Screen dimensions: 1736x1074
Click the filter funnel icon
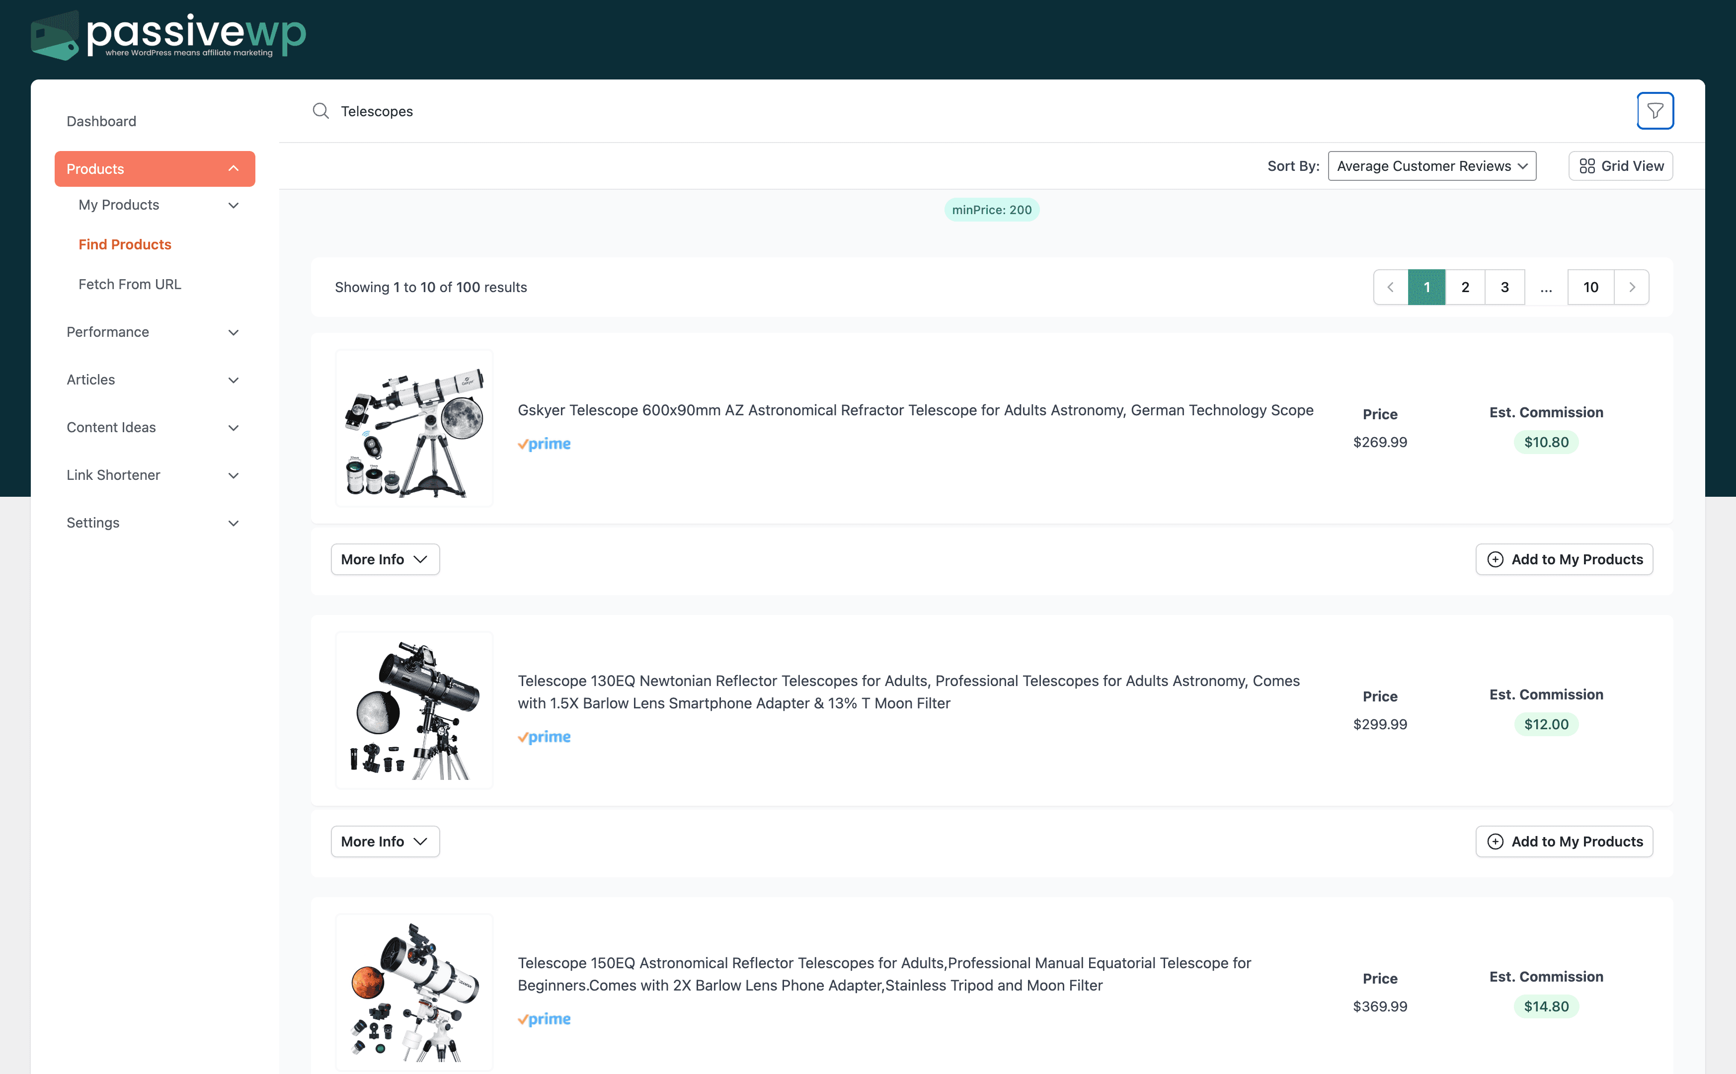[1655, 111]
